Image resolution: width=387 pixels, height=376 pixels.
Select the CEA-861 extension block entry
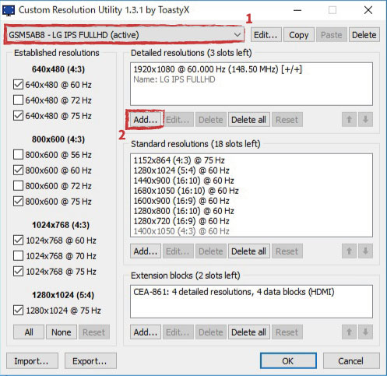click(x=234, y=292)
